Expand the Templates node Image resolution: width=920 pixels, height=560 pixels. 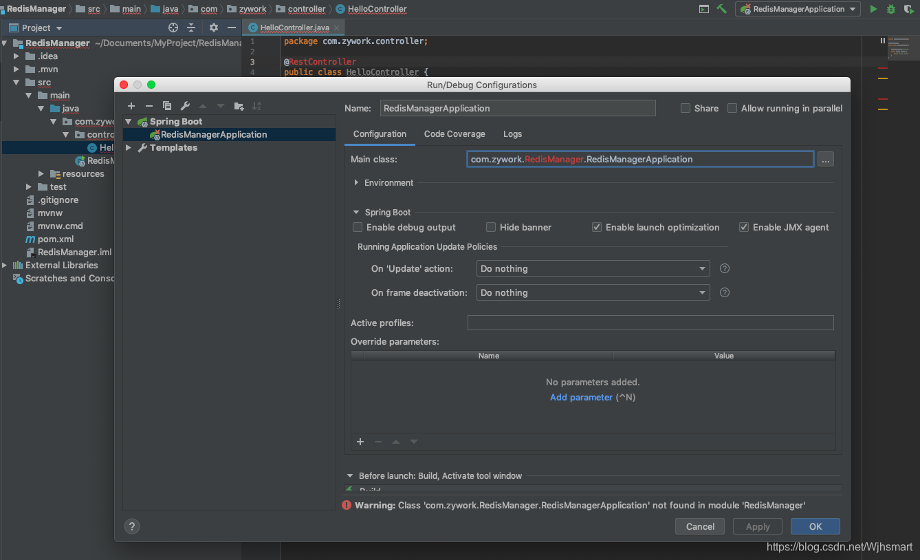tap(128, 147)
